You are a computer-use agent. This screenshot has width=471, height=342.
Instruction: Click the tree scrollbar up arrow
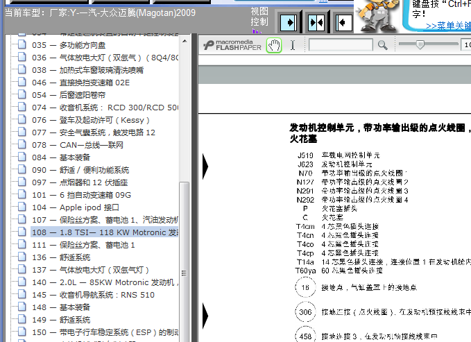pos(185,41)
